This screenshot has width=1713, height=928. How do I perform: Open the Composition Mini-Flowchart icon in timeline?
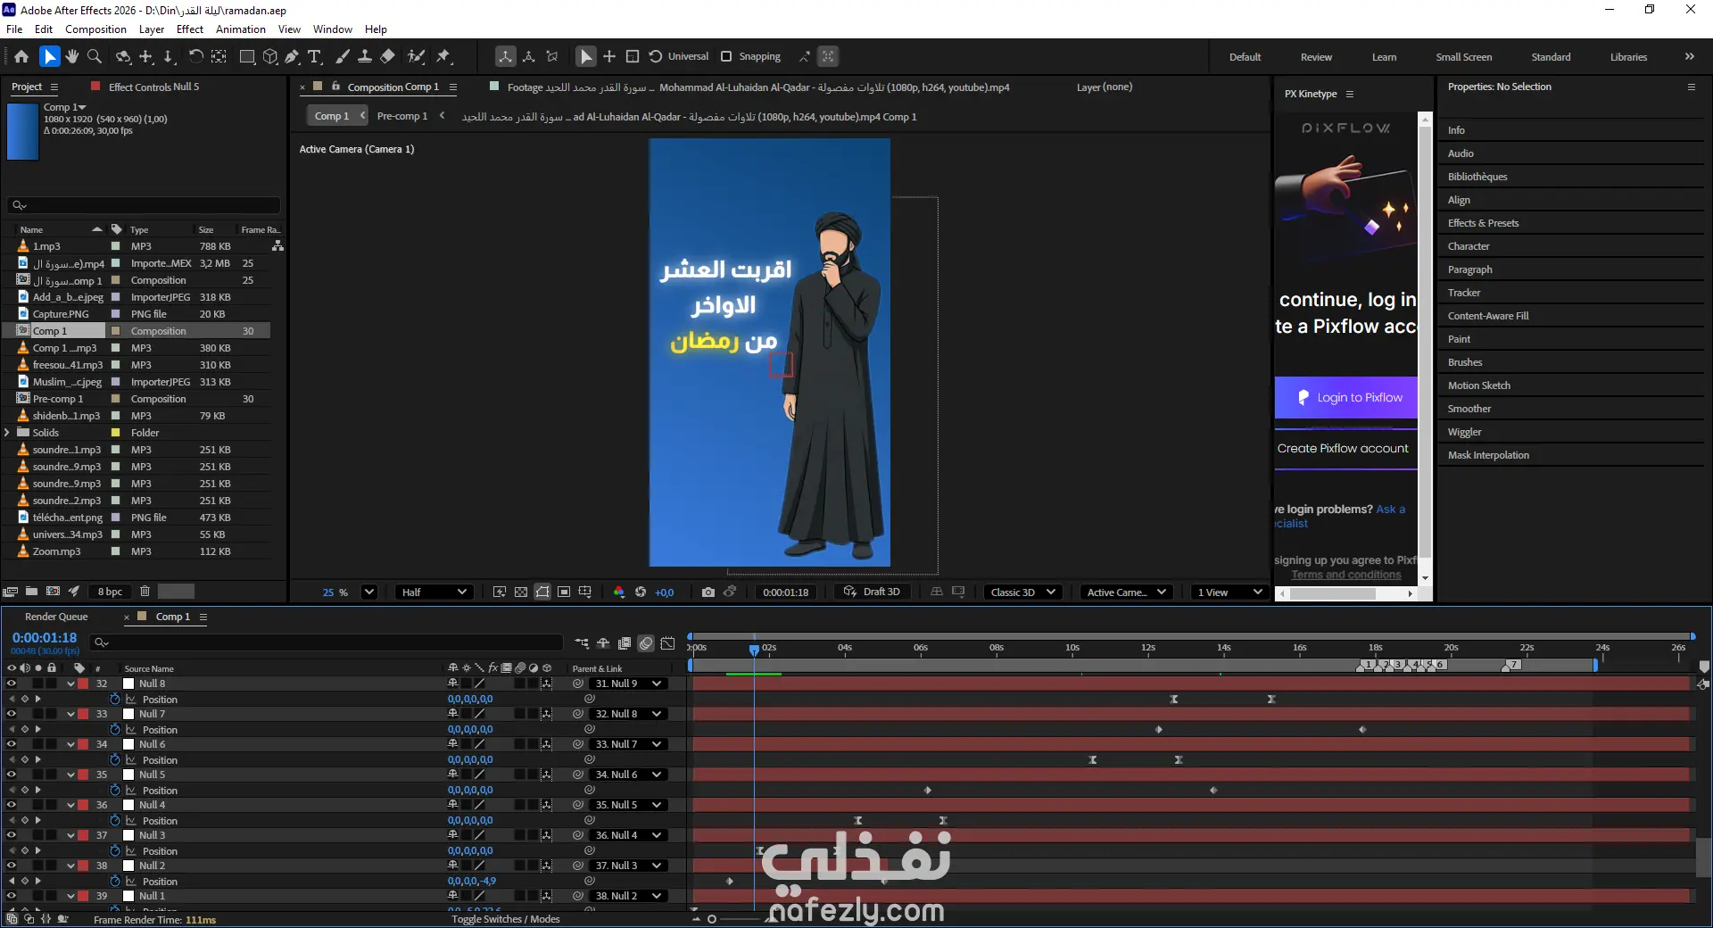click(x=582, y=642)
